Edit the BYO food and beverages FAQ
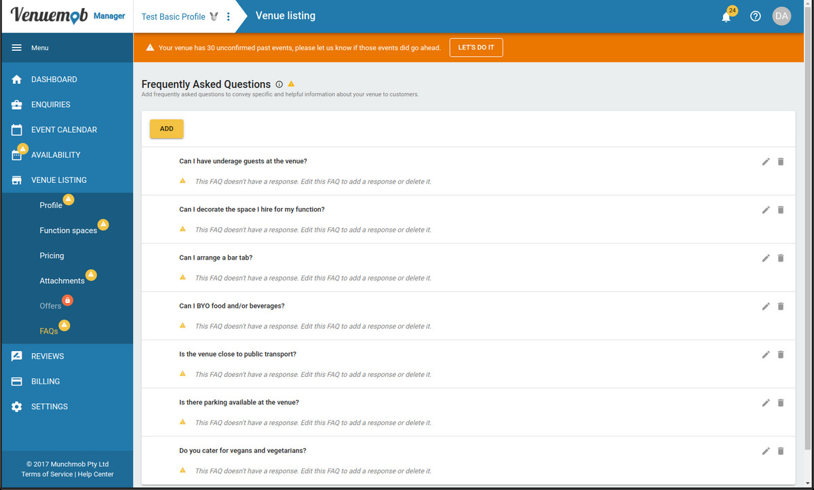Image resolution: width=814 pixels, height=490 pixels. (x=766, y=306)
